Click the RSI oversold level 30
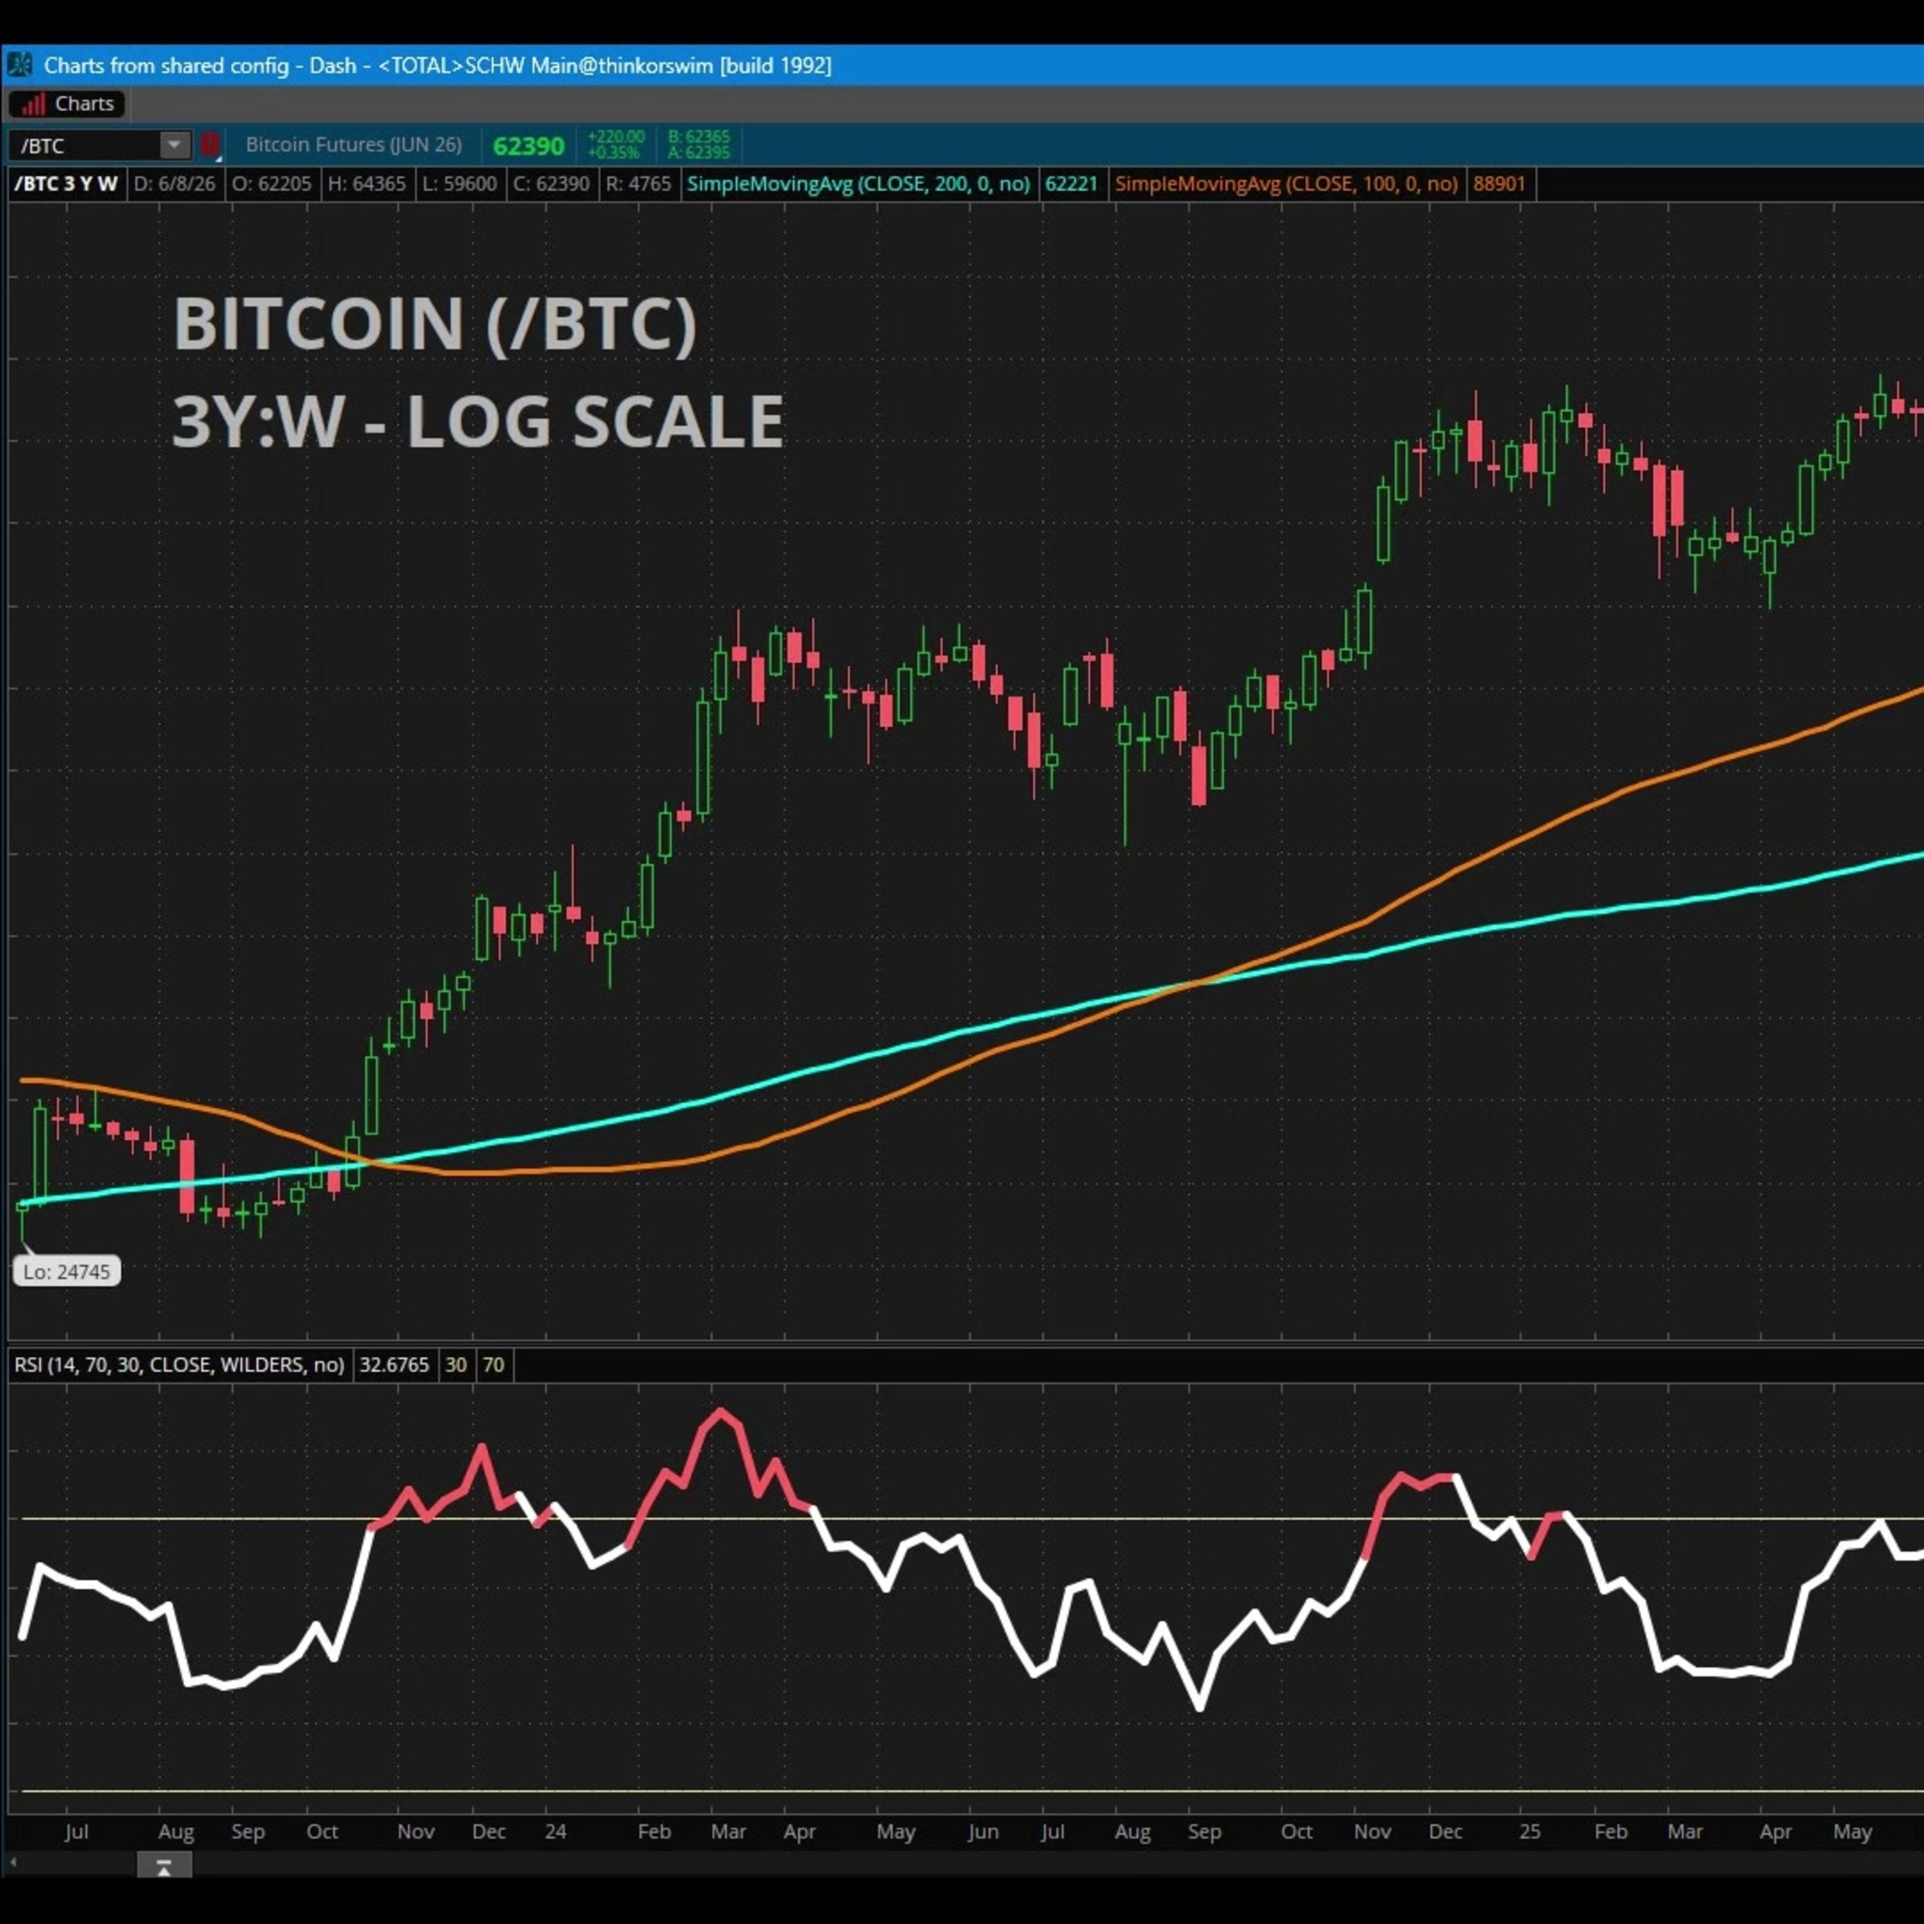Image resolution: width=1924 pixels, height=1924 pixels. click(x=455, y=1364)
